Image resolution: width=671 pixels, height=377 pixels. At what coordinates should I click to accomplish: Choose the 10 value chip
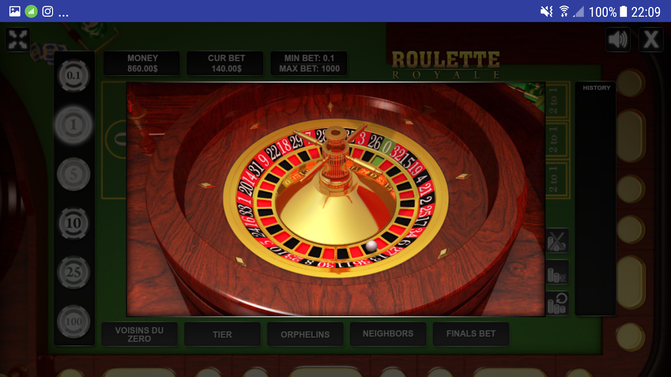point(74,223)
